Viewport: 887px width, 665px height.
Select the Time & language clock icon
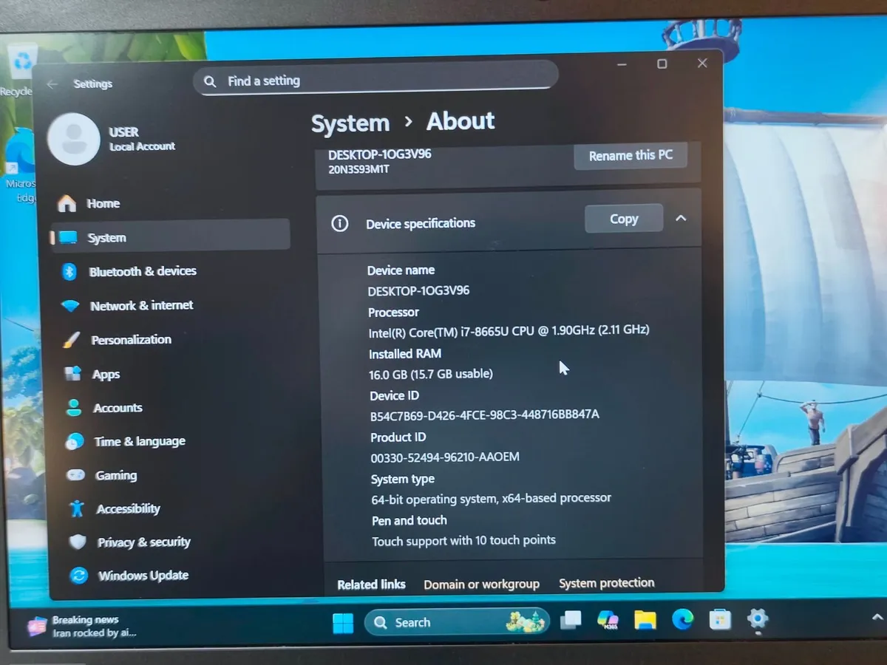[x=76, y=441]
